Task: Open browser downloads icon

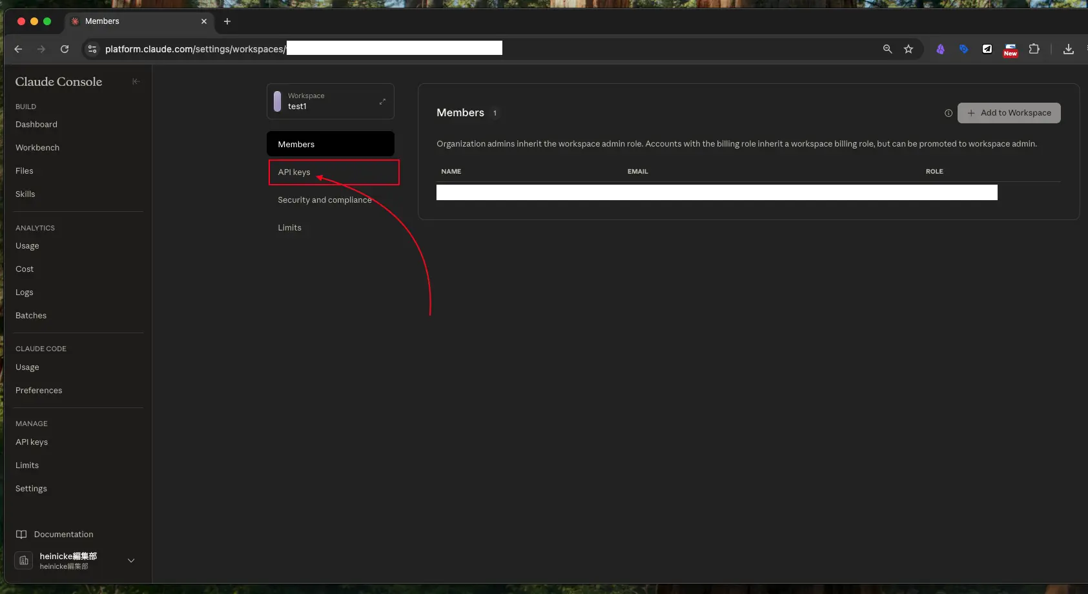Action: pyautogui.click(x=1068, y=49)
